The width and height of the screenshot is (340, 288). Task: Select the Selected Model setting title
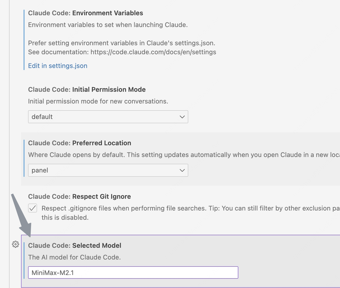click(x=75, y=246)
